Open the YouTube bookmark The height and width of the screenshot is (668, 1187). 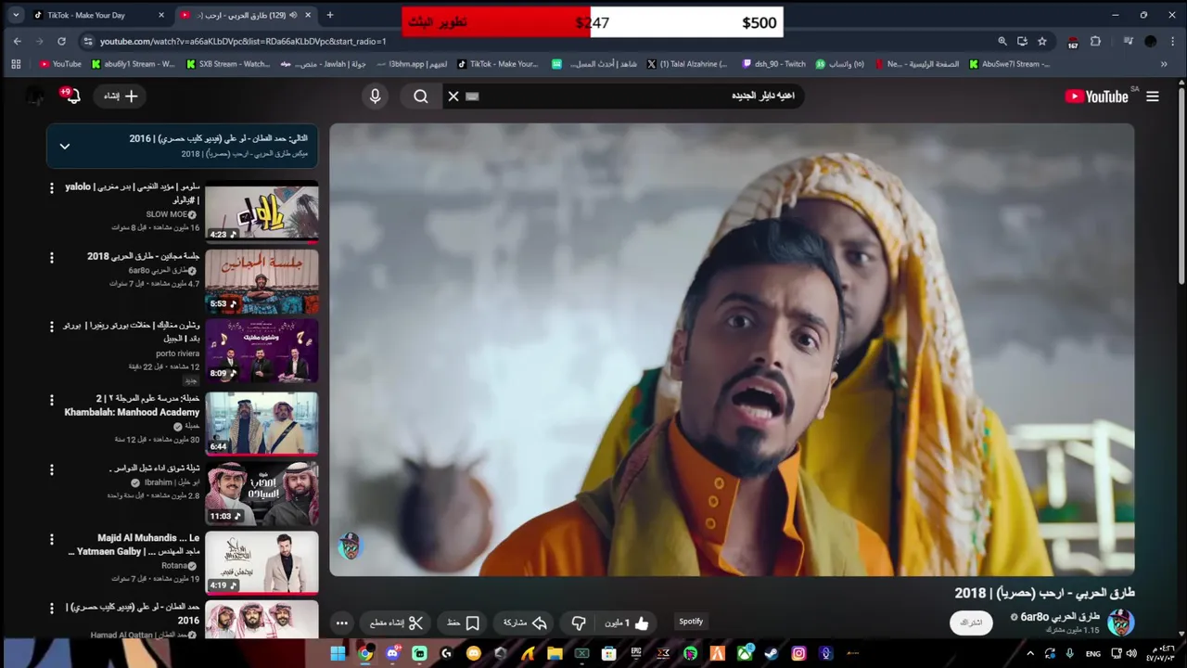(x=60, y=64)
